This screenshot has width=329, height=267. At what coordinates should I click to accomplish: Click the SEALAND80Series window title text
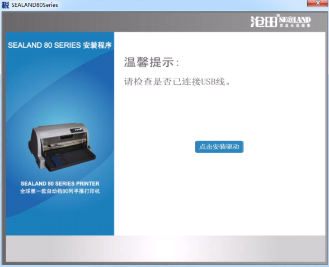click(x=35, y=5)
